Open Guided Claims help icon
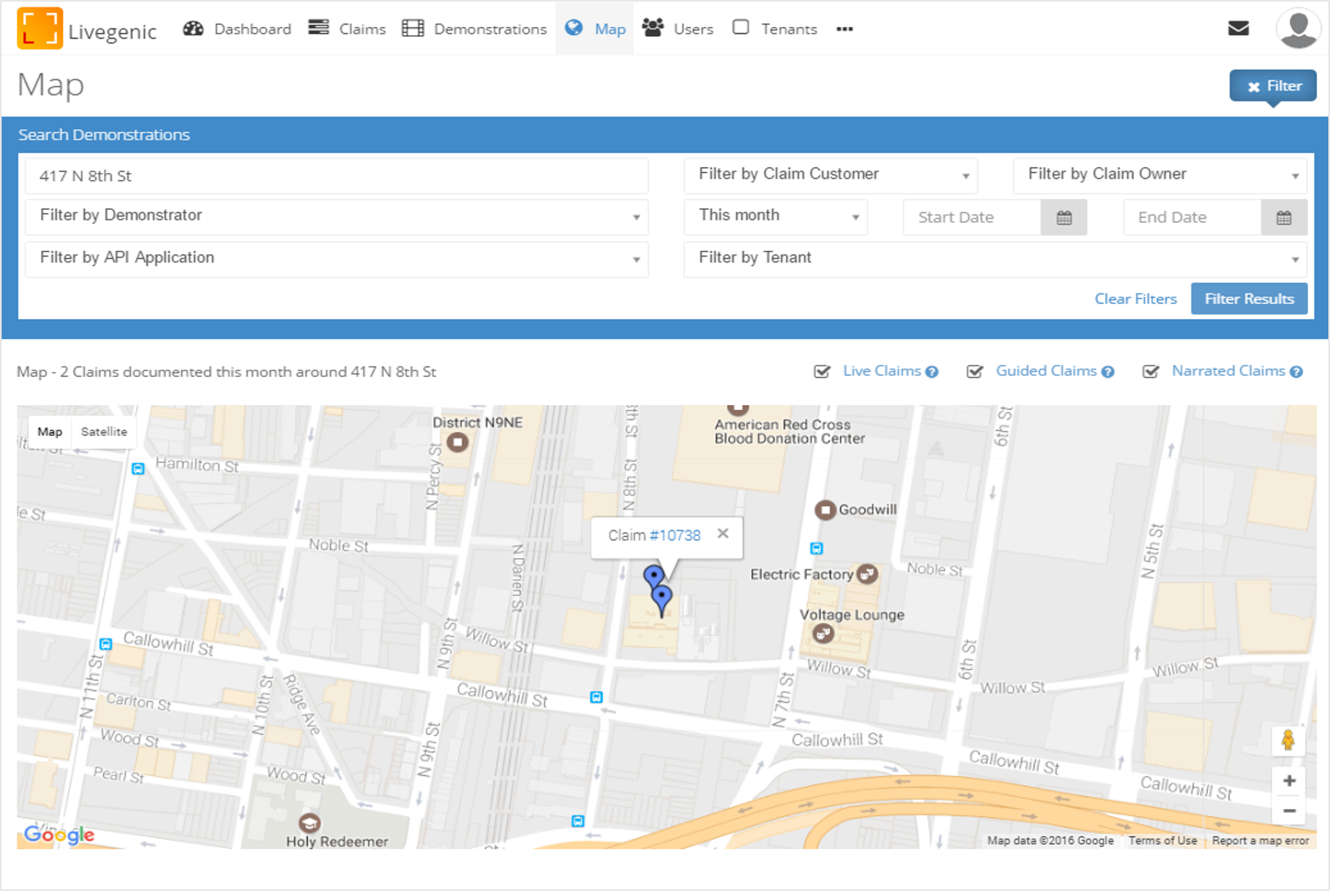1330x891 pixels. [x=1108, y=372]
